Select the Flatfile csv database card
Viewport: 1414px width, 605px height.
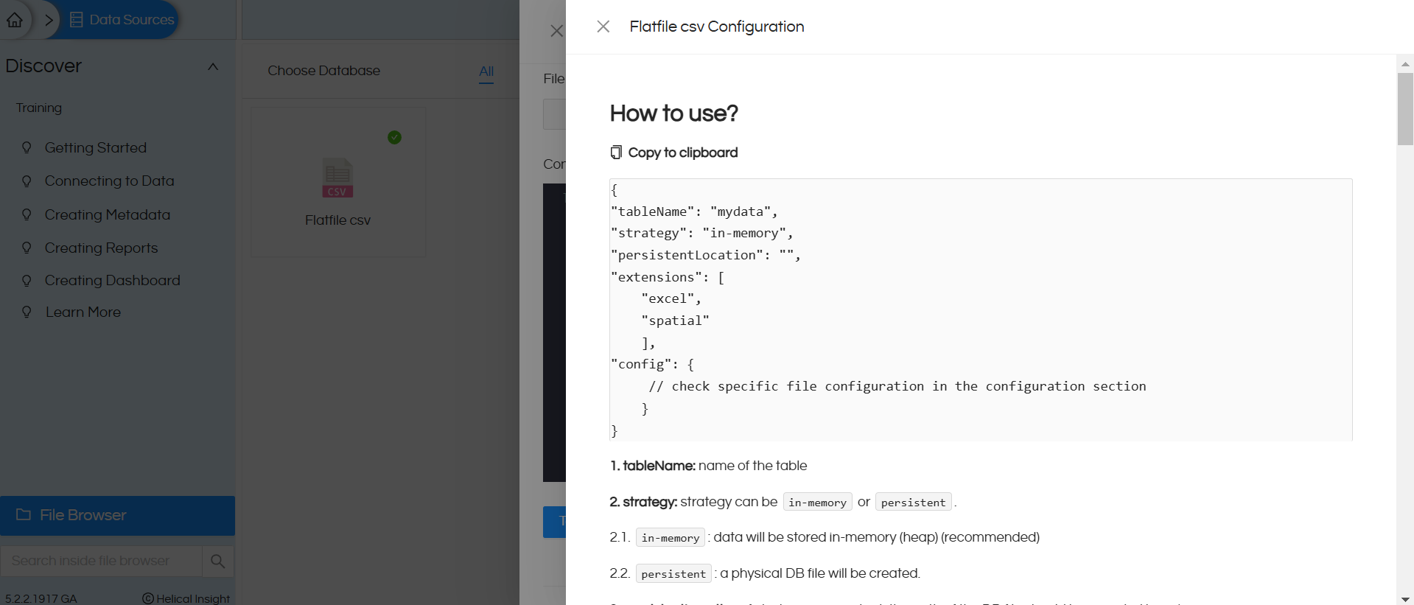click(338, 182)
